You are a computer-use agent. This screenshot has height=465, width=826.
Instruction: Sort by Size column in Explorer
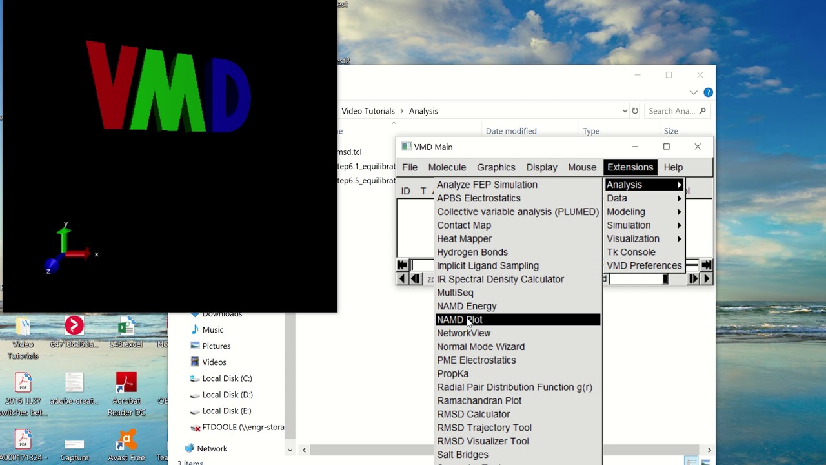click(x=671, y=131)
